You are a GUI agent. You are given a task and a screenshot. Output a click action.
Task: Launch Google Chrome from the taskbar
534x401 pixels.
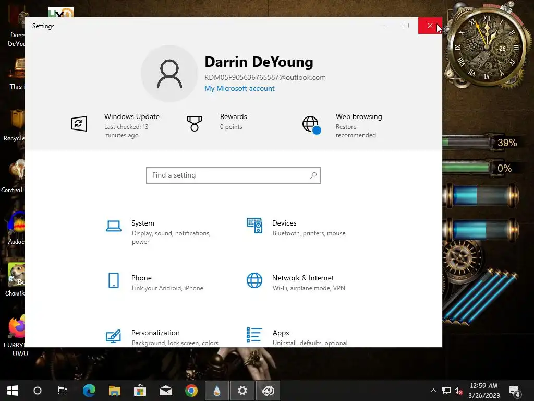[x=191, y=391]
